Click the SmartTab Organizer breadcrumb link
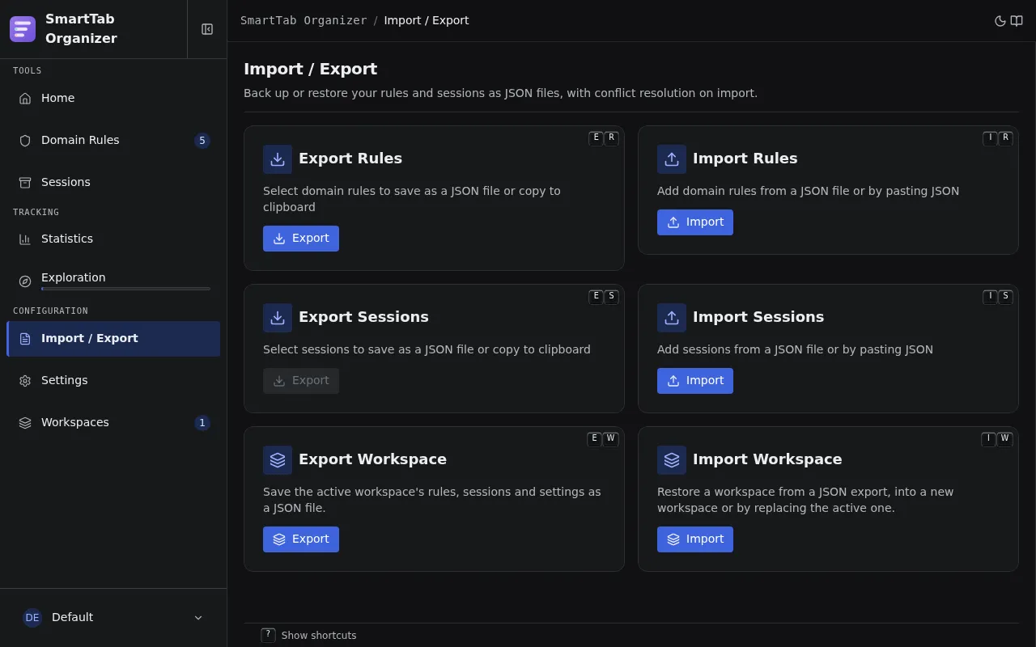Screen dimensions: 1036x647 (x=304, y=20)
